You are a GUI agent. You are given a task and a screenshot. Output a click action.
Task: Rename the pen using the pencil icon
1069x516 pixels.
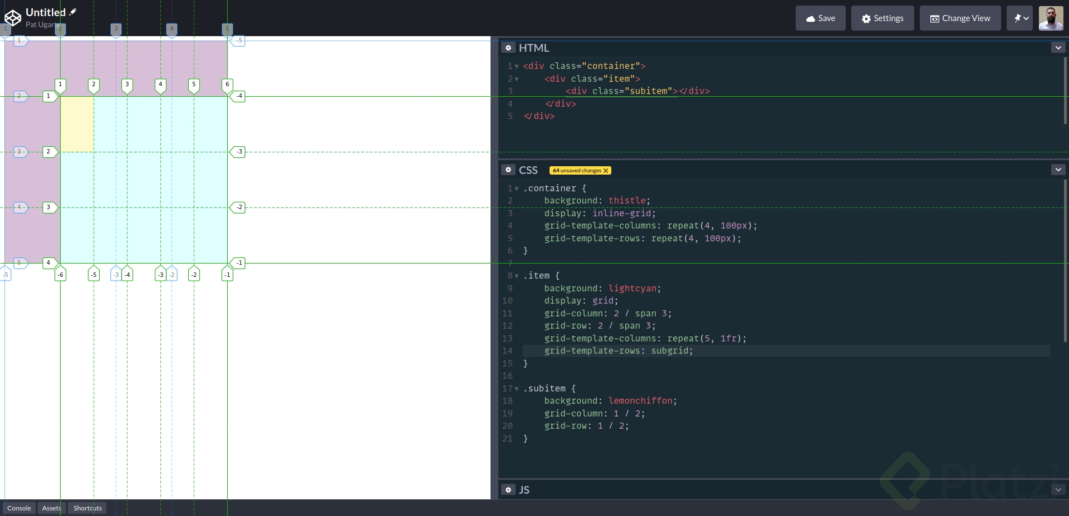[x=74, y=11]
